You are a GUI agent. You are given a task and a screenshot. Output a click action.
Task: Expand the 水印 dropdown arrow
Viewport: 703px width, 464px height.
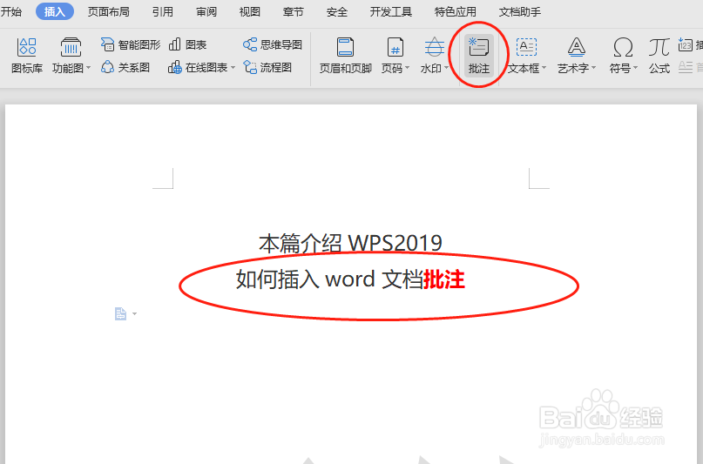446,68
